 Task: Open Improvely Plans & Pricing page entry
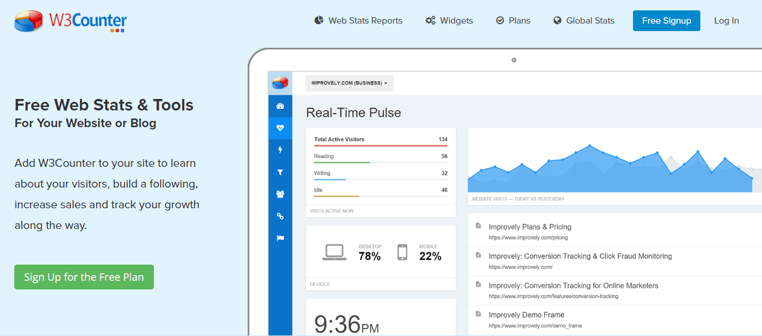(530, 227)
